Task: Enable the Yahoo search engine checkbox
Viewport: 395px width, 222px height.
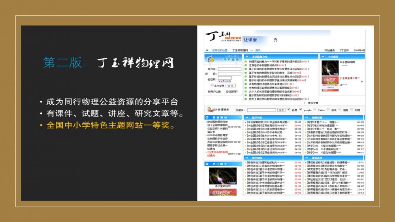Action: click(316, 109)
